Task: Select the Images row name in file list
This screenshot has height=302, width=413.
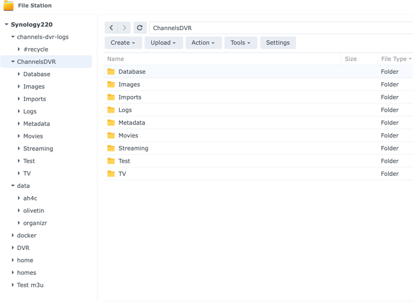Action: pyautogui.click(x=129, y=85)
